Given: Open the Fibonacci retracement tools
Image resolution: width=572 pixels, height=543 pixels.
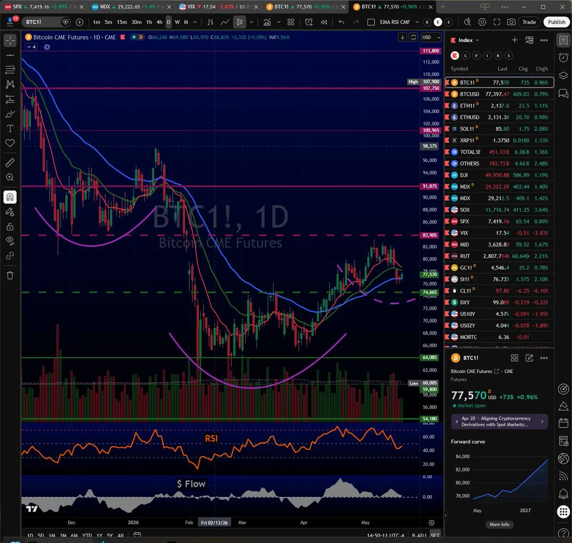Looking at the screenshot, I should click(x=10, y=70).
